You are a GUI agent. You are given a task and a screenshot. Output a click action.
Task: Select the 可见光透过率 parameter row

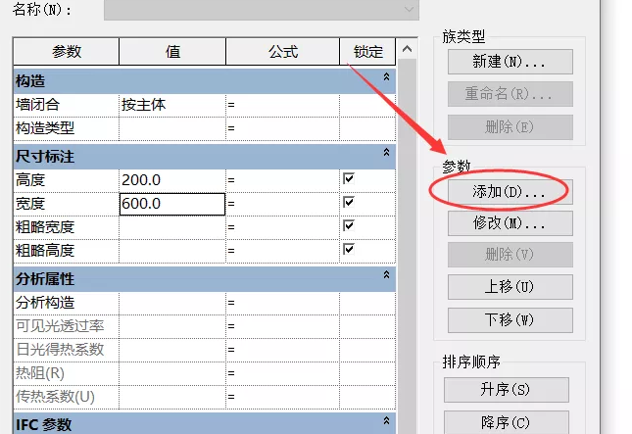[x=205, y=326]
